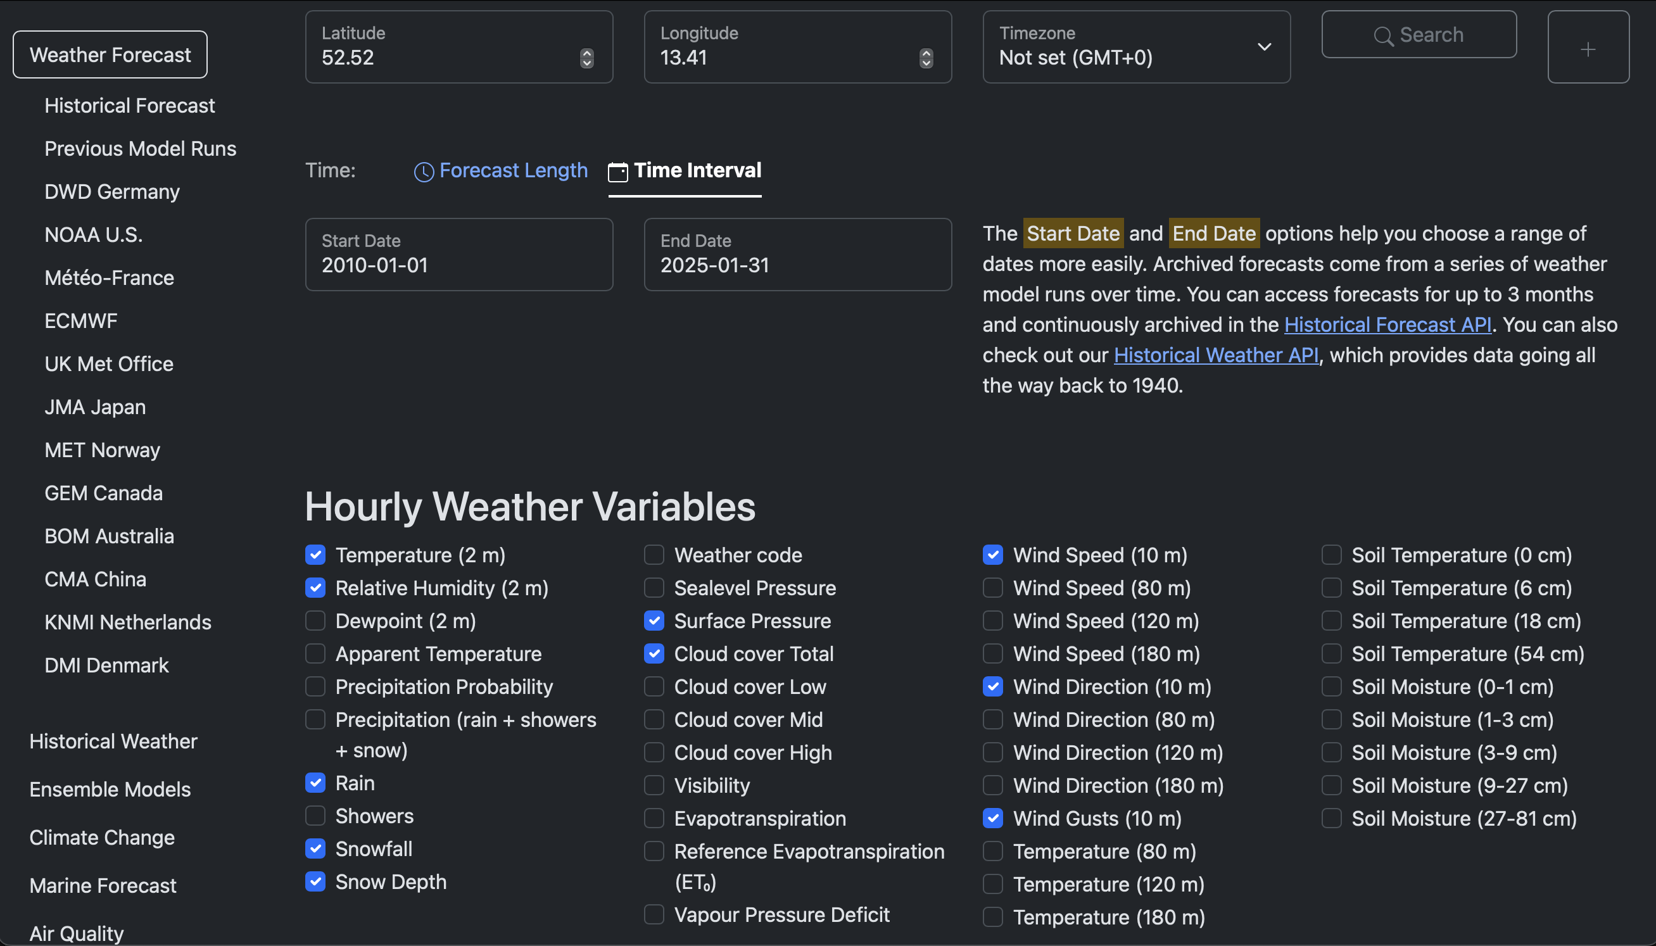1656x946 pixels.
Task: Click the Longitude stepper arrows
Action: [926, 58]
